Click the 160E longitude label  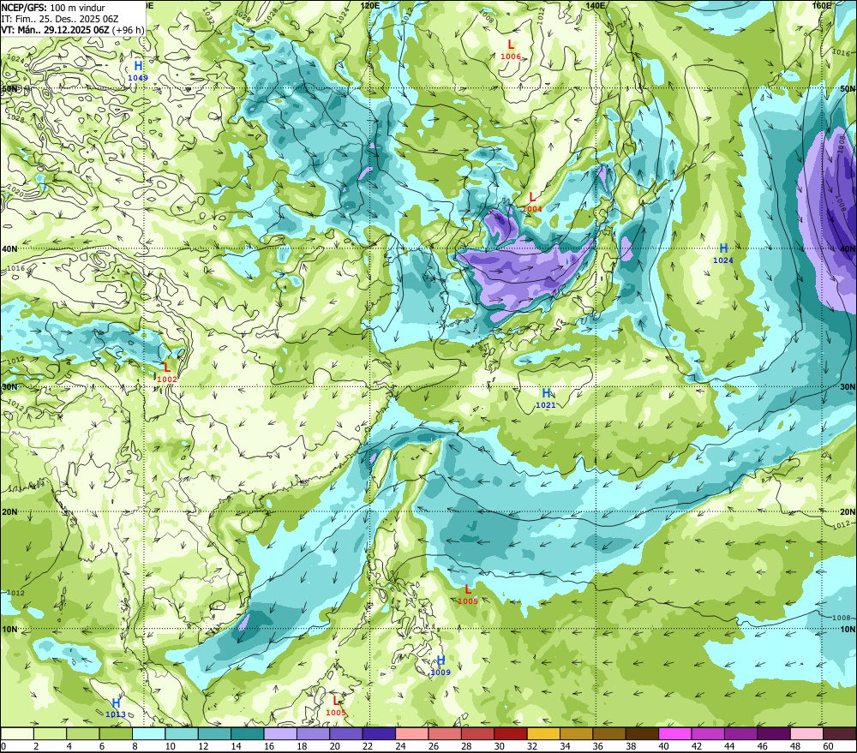822,5
